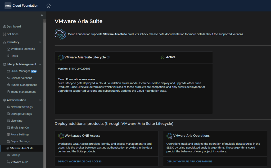271x168 pixels.
Task: Click the Backup icon in sidebar
Action: pyautogui.click(x=8, y=155)
